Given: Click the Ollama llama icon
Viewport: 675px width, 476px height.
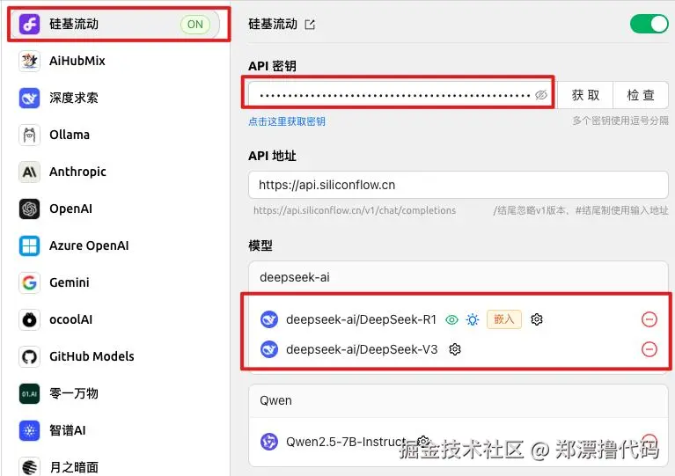Looking at the screenshot, I should [29, 135].
